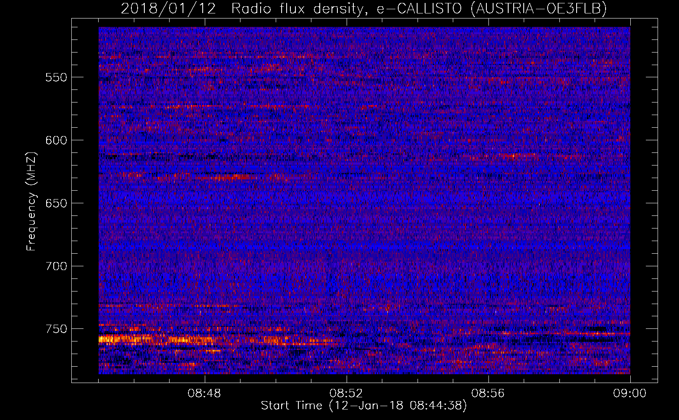
Task: Click the 600 frequency tick label
Action: coord(56,140)
